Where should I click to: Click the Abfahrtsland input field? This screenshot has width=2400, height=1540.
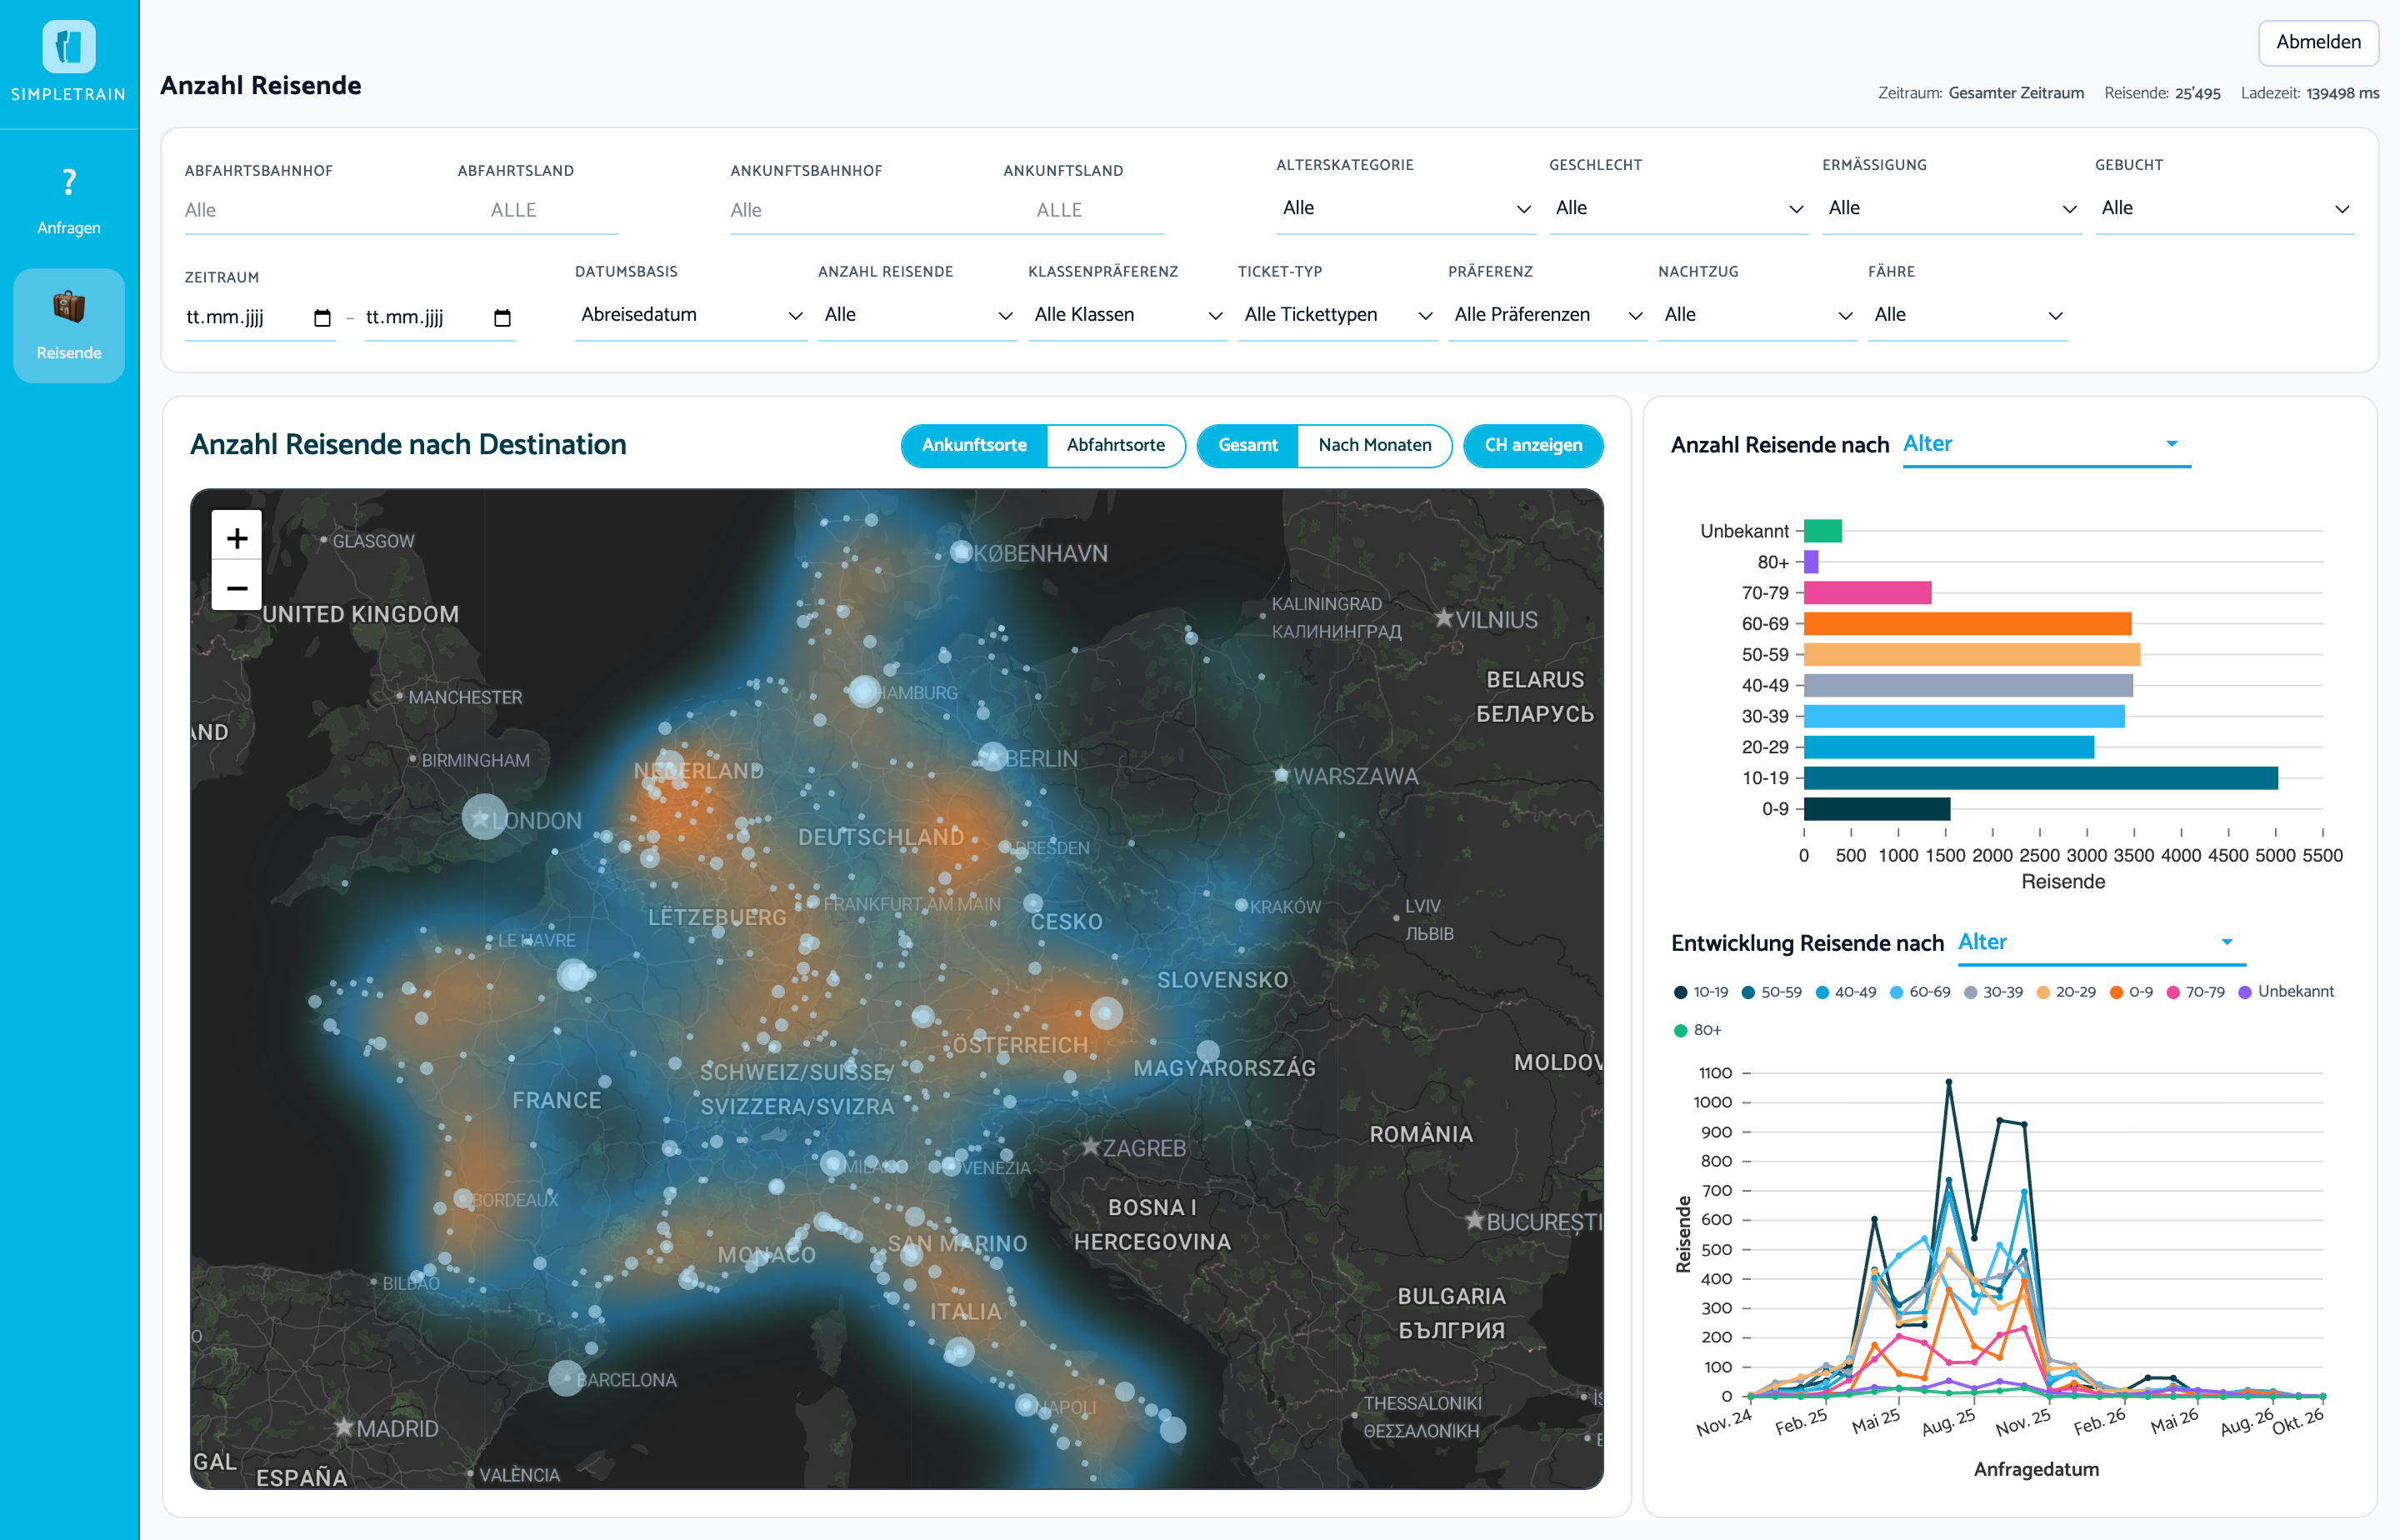click(x=537, y=210)
